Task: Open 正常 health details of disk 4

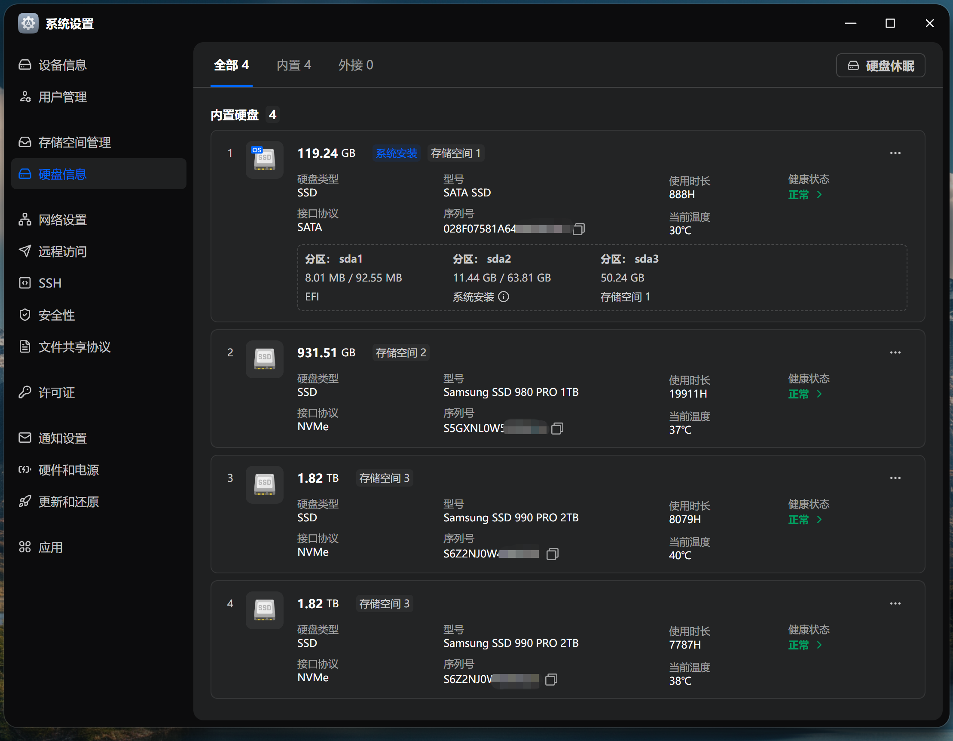Action: tap(805, 645)
